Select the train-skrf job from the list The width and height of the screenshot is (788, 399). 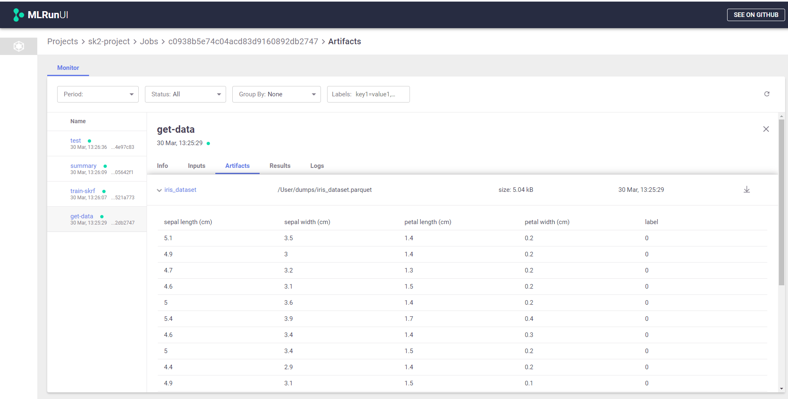(x=83, y=191)
